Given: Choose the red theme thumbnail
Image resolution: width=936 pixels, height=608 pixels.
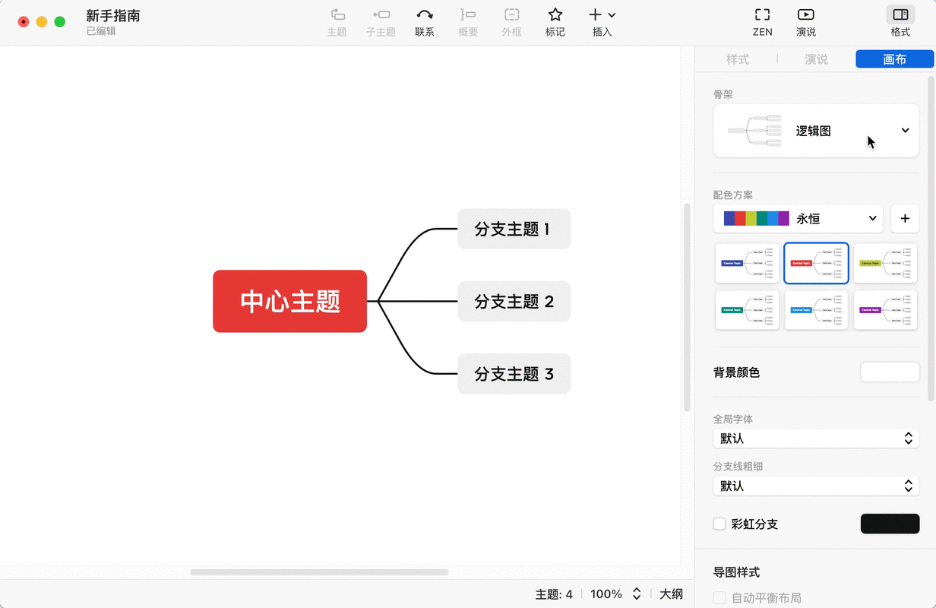Looking at the screenshot, I should tap(816, 263).
